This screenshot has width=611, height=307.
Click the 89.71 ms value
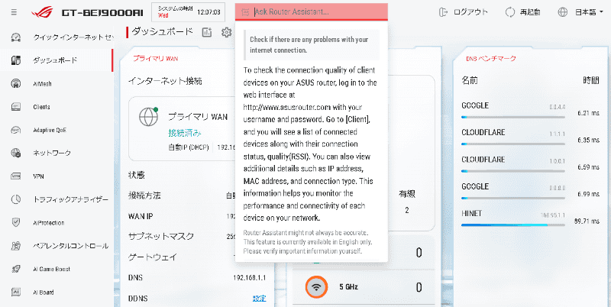587,221
